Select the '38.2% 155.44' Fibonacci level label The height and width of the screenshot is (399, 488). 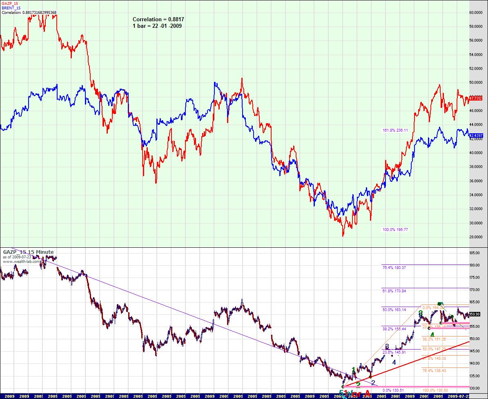tap(394, 329)
